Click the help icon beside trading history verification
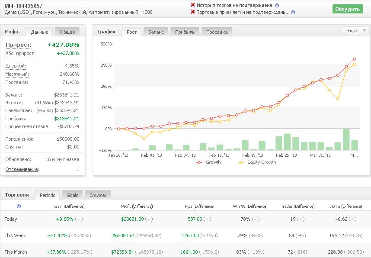Screen dimensions: 371x258 pyautogui.click(x=277, y=6)
